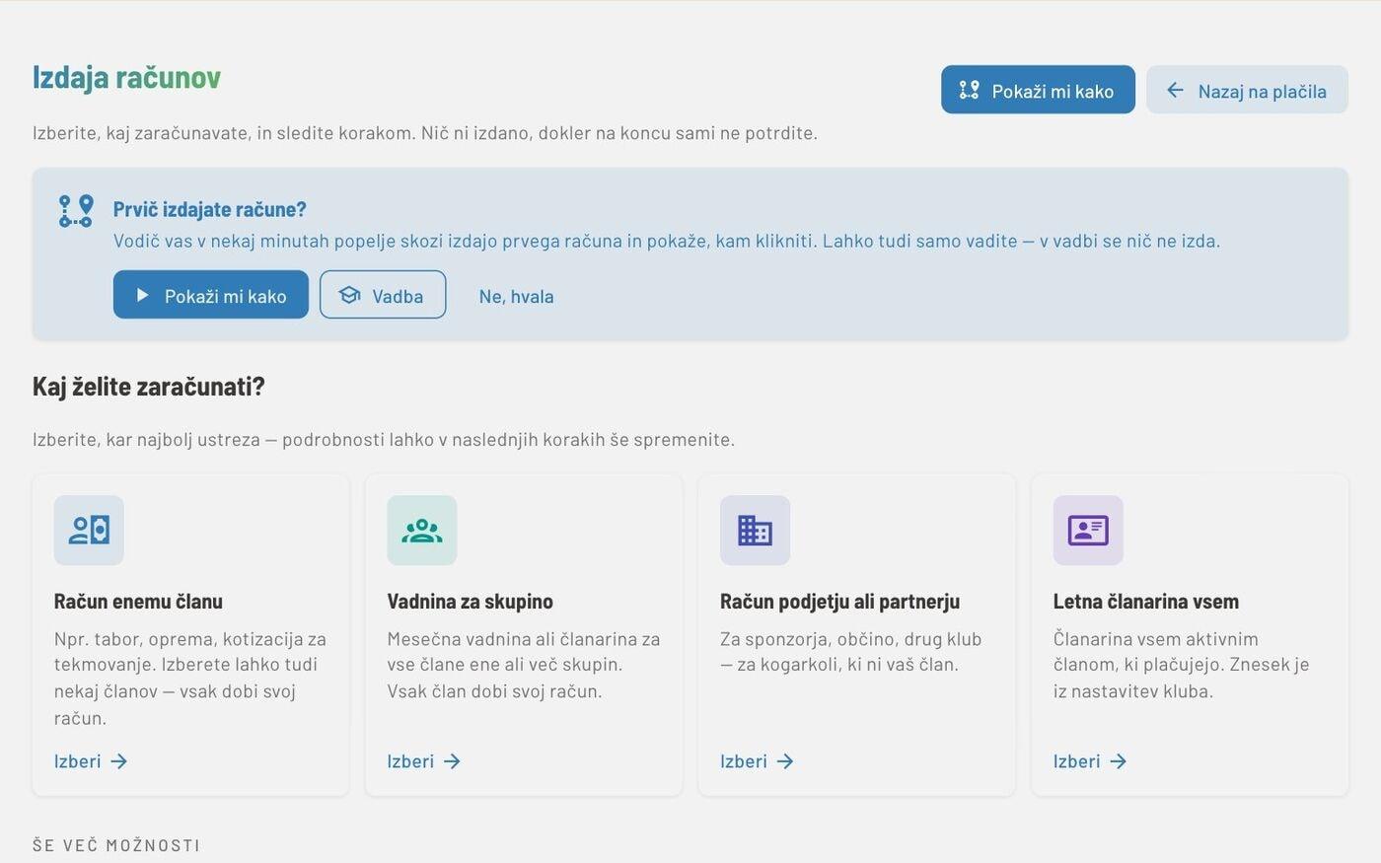Select the Račun enemu članu card title

138,601
